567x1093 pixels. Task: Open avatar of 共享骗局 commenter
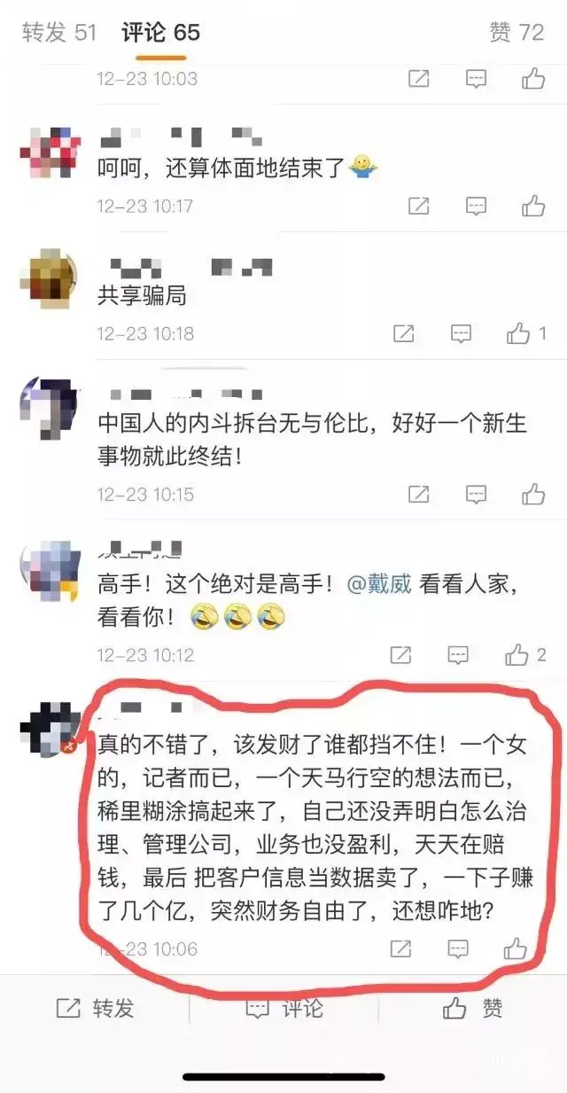tap(48, 278)
